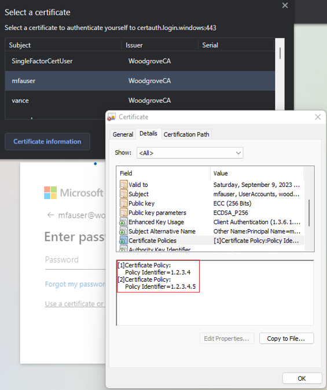This screenshot has width=327, height=390.
Task: Click the Subject Alternative Name extension icon
Action: [123, 231]
